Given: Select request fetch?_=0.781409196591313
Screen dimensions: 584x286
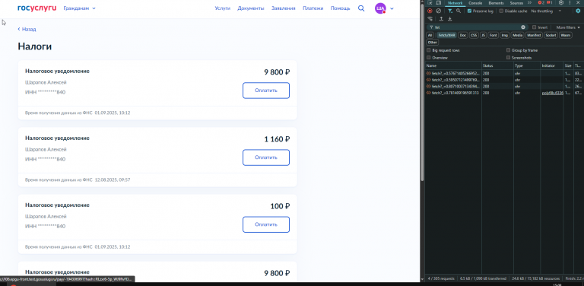Looking at the screenshot, I should tap(453, 93).
